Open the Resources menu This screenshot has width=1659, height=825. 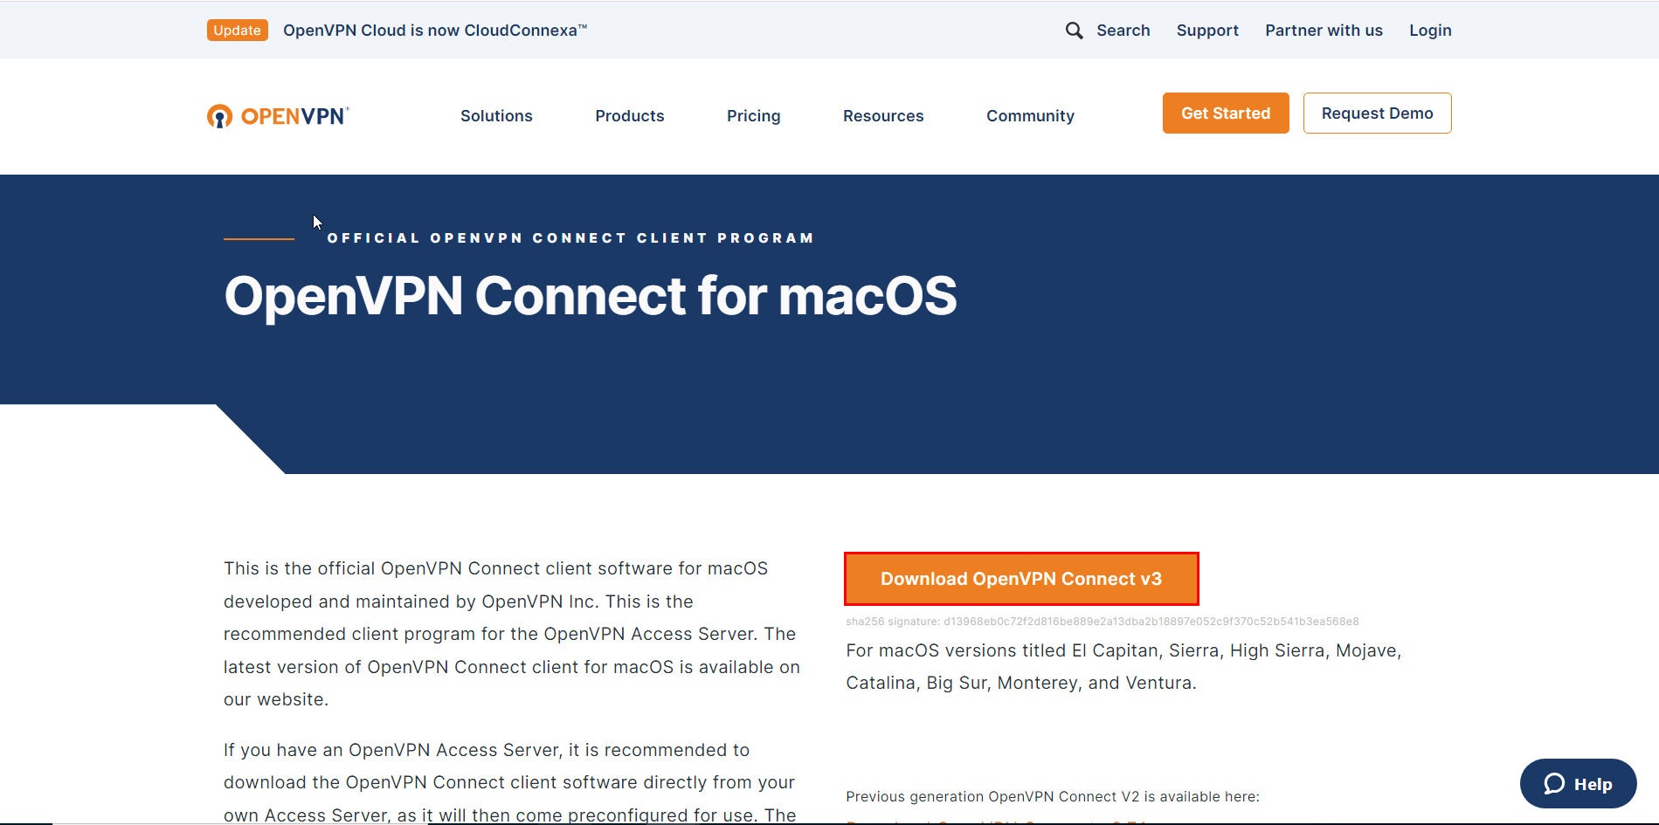[x=883, y=116]
